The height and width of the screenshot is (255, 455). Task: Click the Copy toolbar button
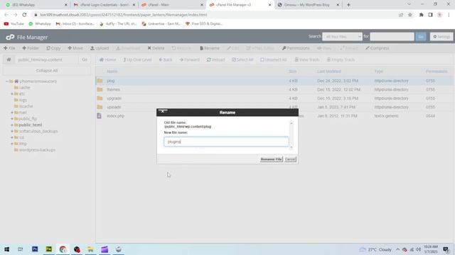[x=53, y=48]
